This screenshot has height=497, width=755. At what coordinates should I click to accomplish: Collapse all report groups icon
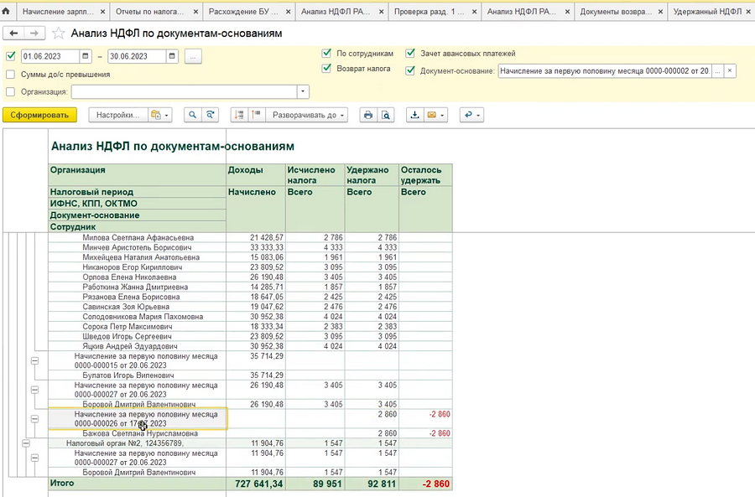point(239,115)
